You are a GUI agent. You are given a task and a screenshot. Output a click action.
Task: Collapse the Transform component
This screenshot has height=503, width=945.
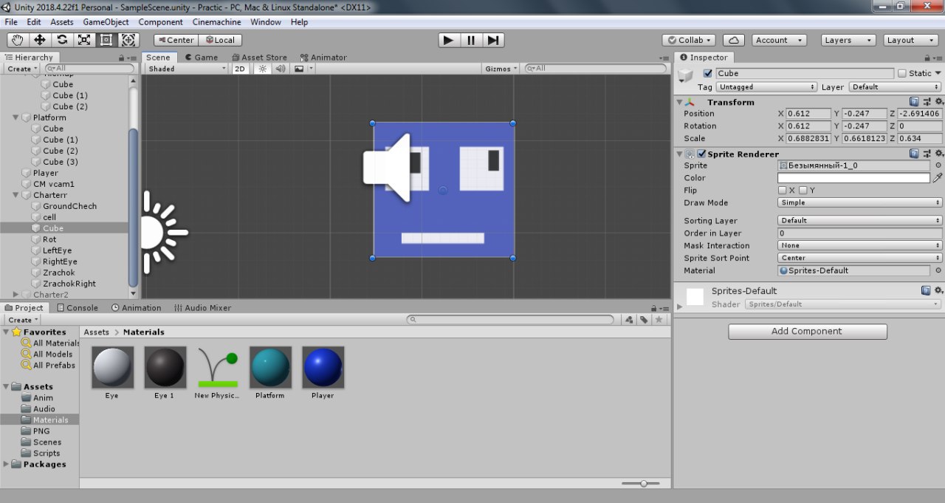click(x=679, y=102)
